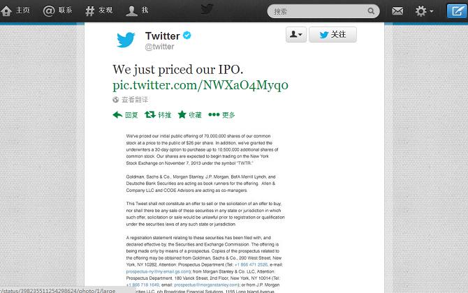The width and height of the screenshot is (468, 293).
Task: Open the pic.twitter.com/NWXaO4Myqo link
Action: pyautogui.click(x=200, y=85)
